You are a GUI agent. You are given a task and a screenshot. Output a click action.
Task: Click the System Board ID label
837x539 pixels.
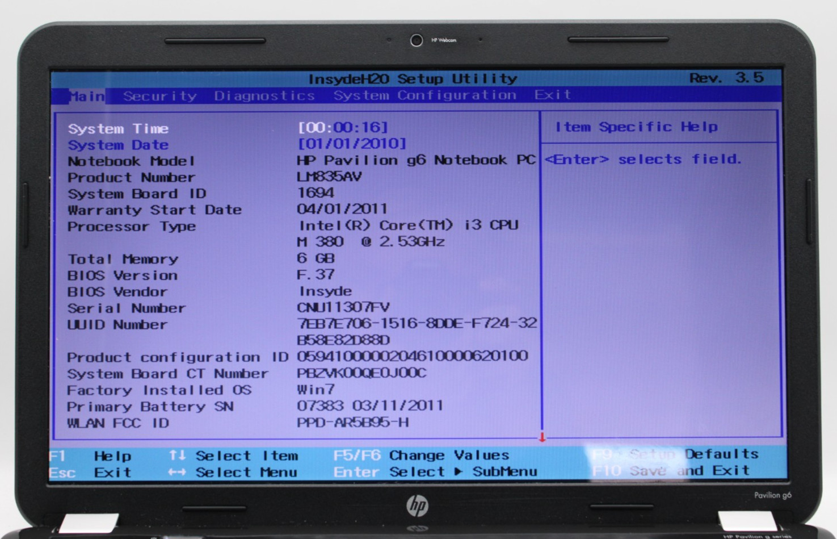coord(137,194)
